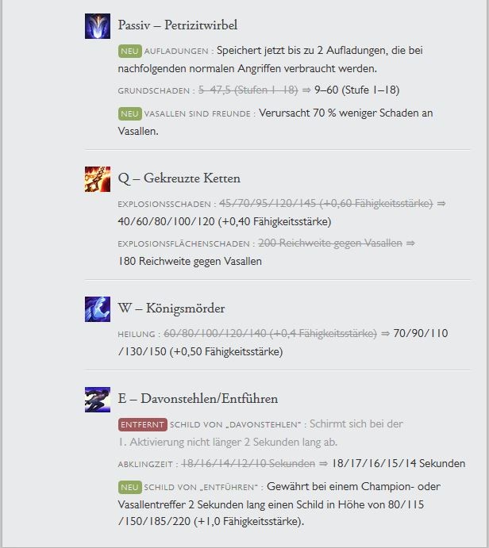Click the NEU badge beside Schild von Entführen
The height and width of the screenshot is (548, 489).
click(129, 487)
